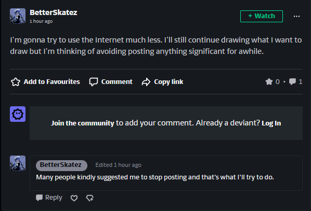Click the star icon beside Add to Favourites
Image resolution: width=311 pixels, height=211 pixels.
pos(16,82)
